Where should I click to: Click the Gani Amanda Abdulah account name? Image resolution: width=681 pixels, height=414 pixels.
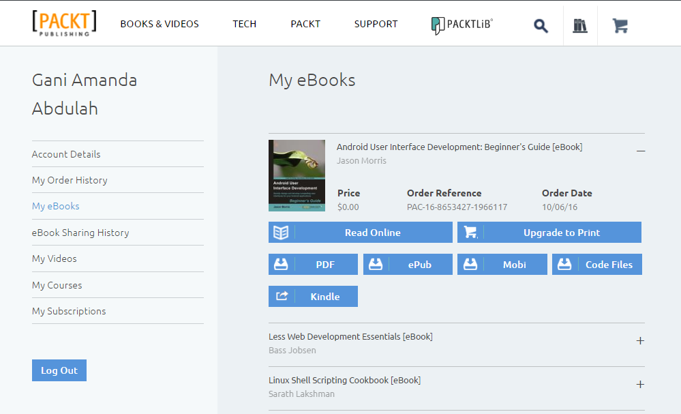(85, 94)
